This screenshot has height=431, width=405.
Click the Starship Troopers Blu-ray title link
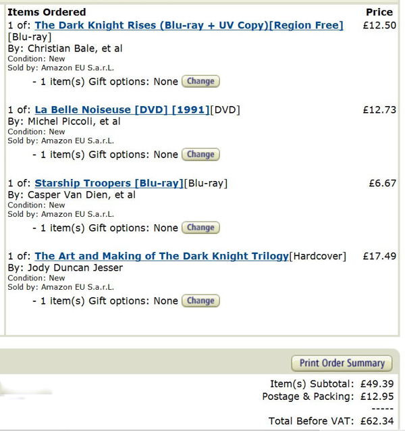(109, 183)
